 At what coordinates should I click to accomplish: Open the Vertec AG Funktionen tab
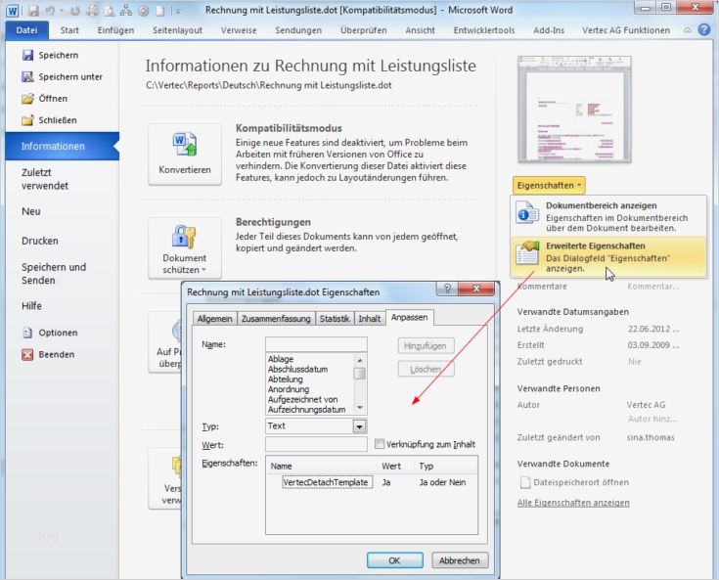(x=626, y=30)
